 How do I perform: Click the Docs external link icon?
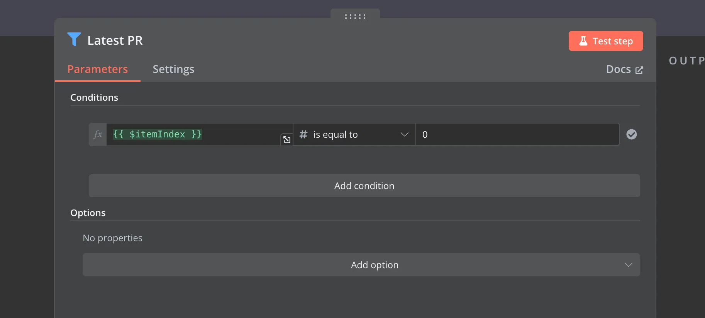click(x=639, y=70)
